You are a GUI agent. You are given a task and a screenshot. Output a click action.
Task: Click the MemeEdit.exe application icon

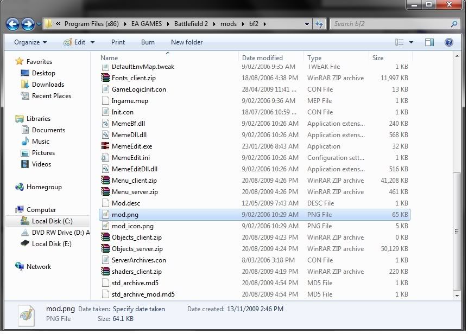[105, 146]
